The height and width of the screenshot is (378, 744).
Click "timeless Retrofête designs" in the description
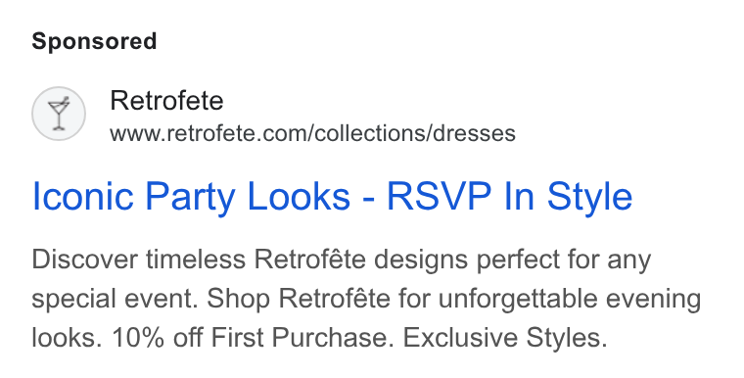(x=308, y=260)
